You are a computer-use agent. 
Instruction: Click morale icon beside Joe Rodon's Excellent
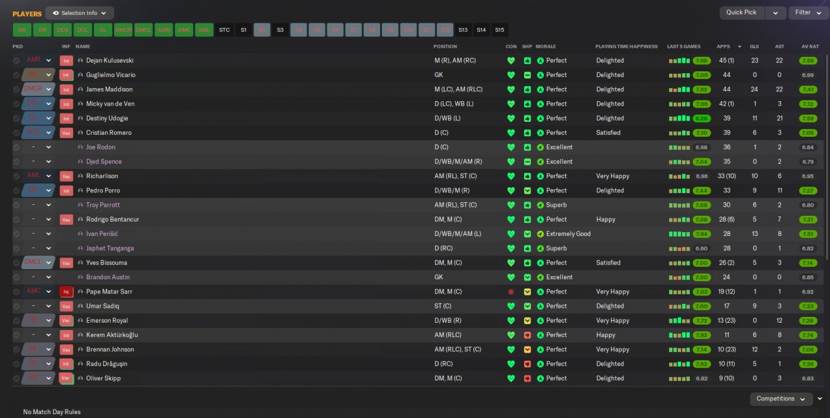[540, 147]
